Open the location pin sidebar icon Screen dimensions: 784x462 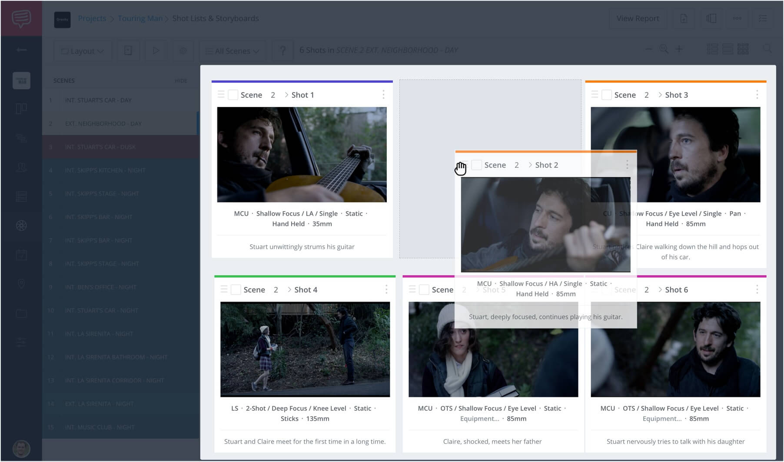pyautogui.click(x=21, y=284)
